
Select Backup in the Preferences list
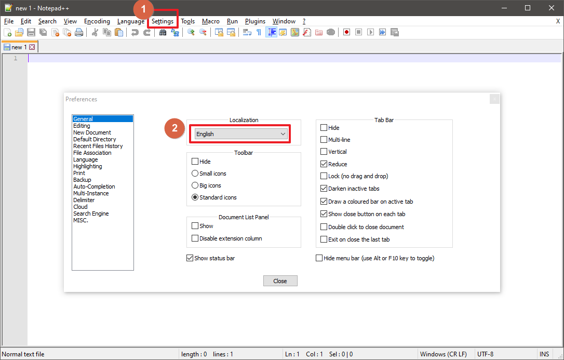coord(82,180)
